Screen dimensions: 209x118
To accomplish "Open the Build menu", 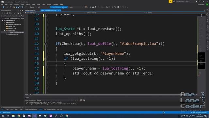I will pos(22,4).
